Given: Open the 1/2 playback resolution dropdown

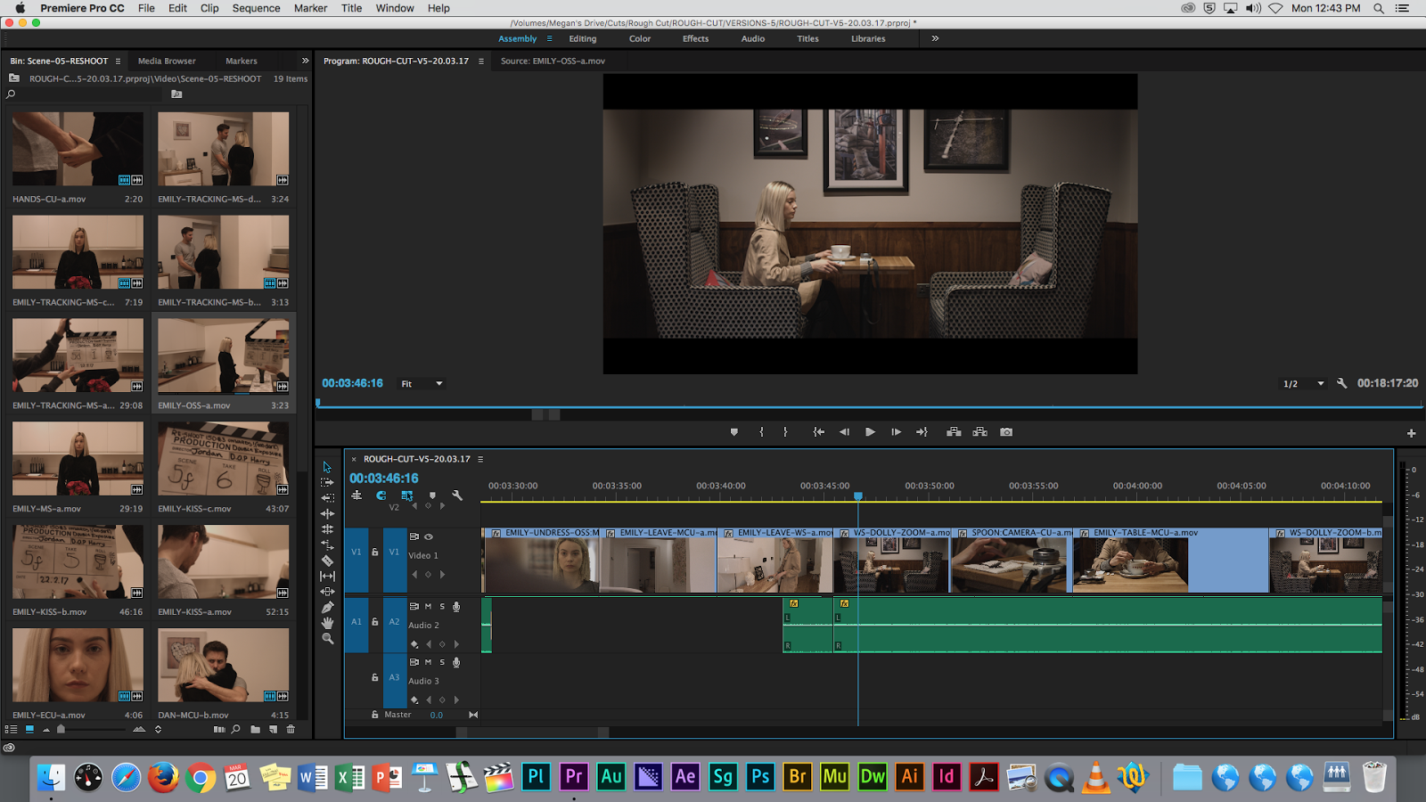Looking at the screenshot, I should (x=1303, y=384).
